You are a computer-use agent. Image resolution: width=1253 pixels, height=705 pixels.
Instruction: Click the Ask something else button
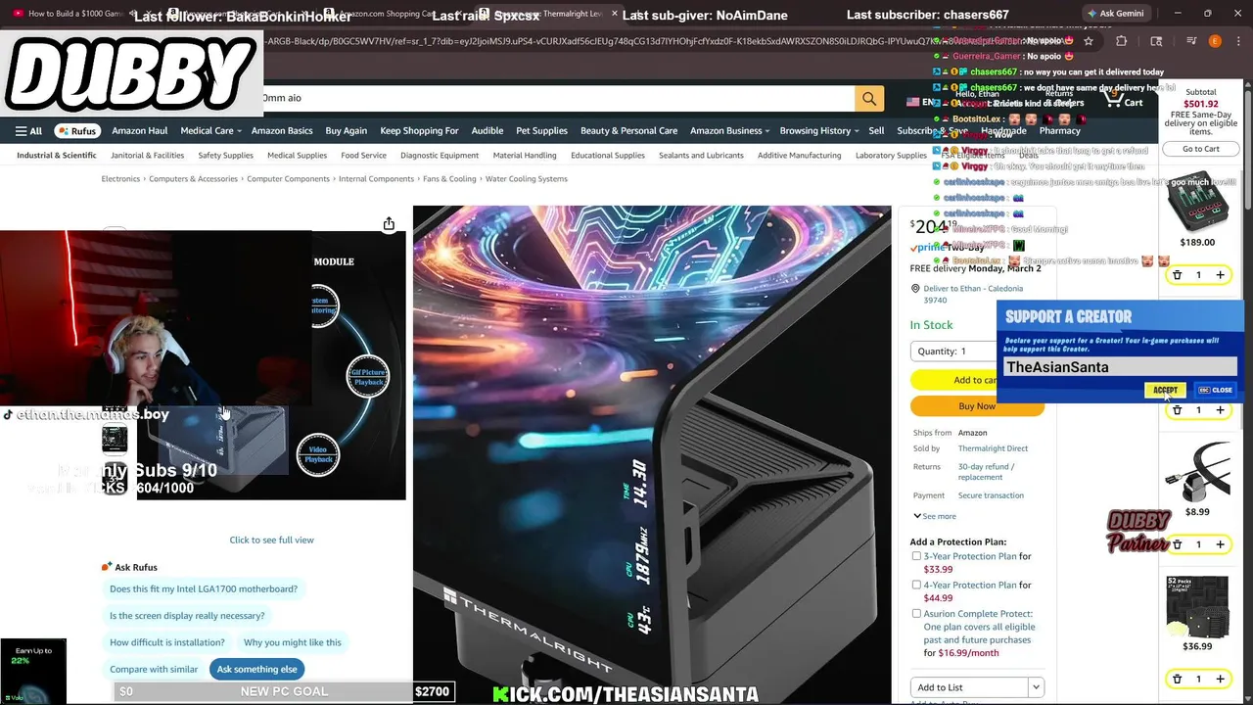tap(256, 669)
